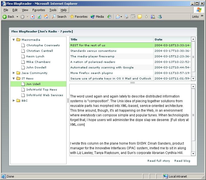The image size is (206, 180).
Task: Click the post list scroll-up arrow
Action: click(x=193, y=39)
